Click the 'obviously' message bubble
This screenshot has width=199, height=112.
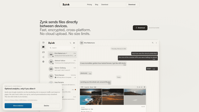pos(86,73)
